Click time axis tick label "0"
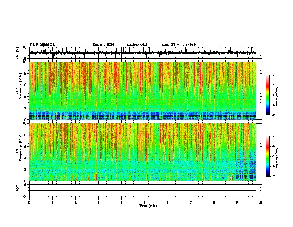Image resolution: width=293 pixels, height=227 pixels. pyautogui.click(x=29, y=203)
